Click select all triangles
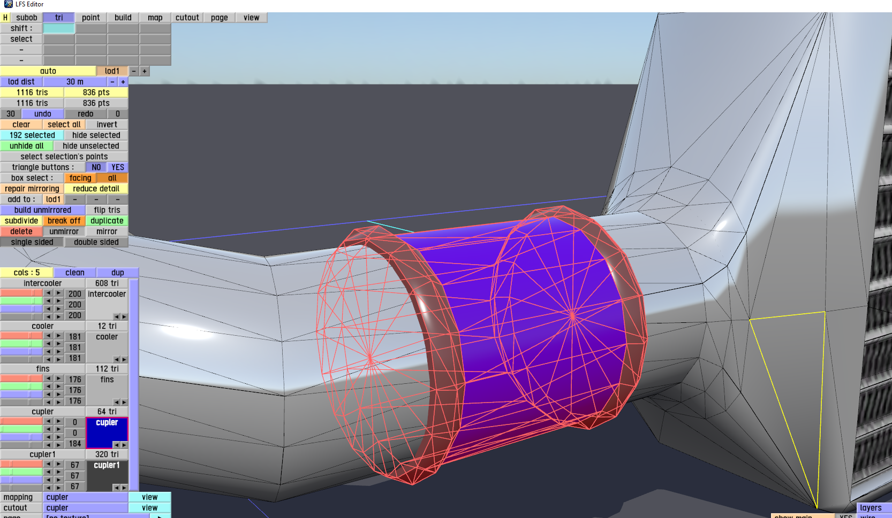The width and height of the screenshot is (892, 518). tap(64, 125)
